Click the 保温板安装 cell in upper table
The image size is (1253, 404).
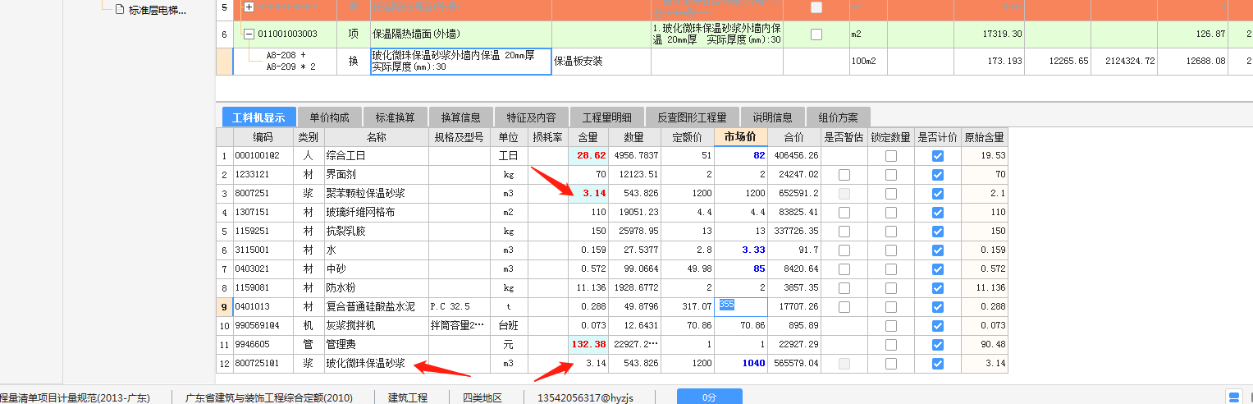click(601, 62)
